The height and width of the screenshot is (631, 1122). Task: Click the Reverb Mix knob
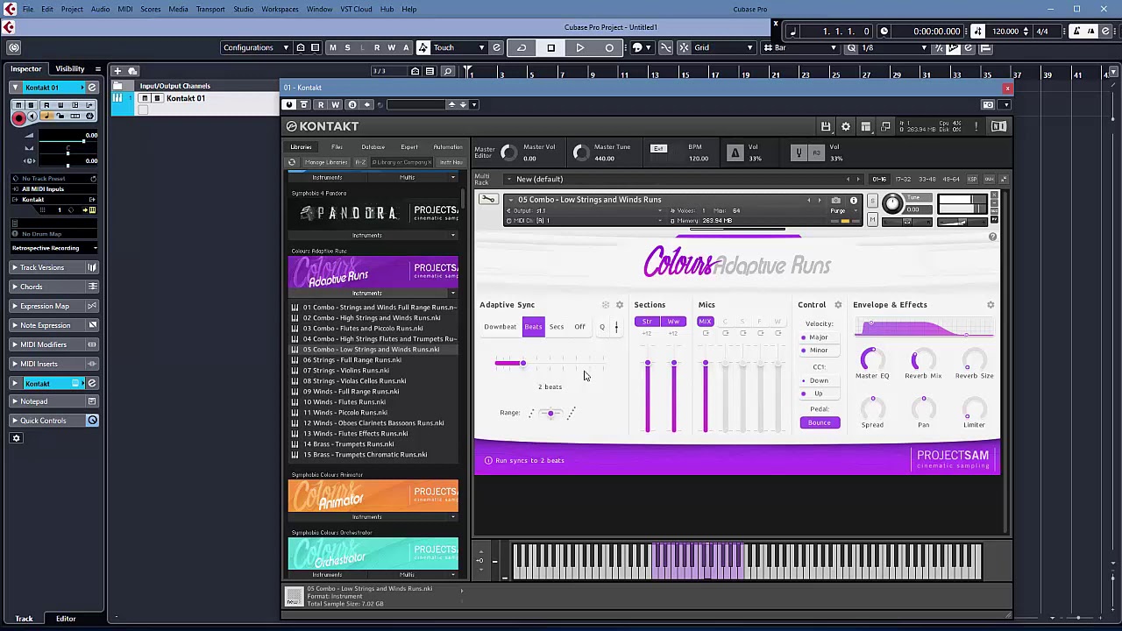tap(922, 358)
